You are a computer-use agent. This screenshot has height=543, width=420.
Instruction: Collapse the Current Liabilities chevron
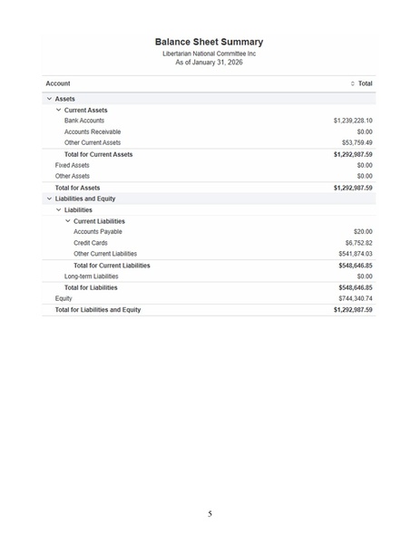coord(68,220)
